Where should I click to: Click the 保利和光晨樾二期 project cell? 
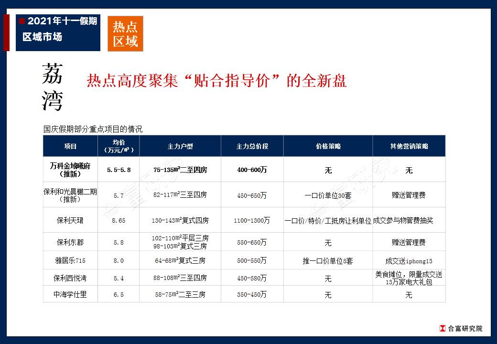point(70,195)
